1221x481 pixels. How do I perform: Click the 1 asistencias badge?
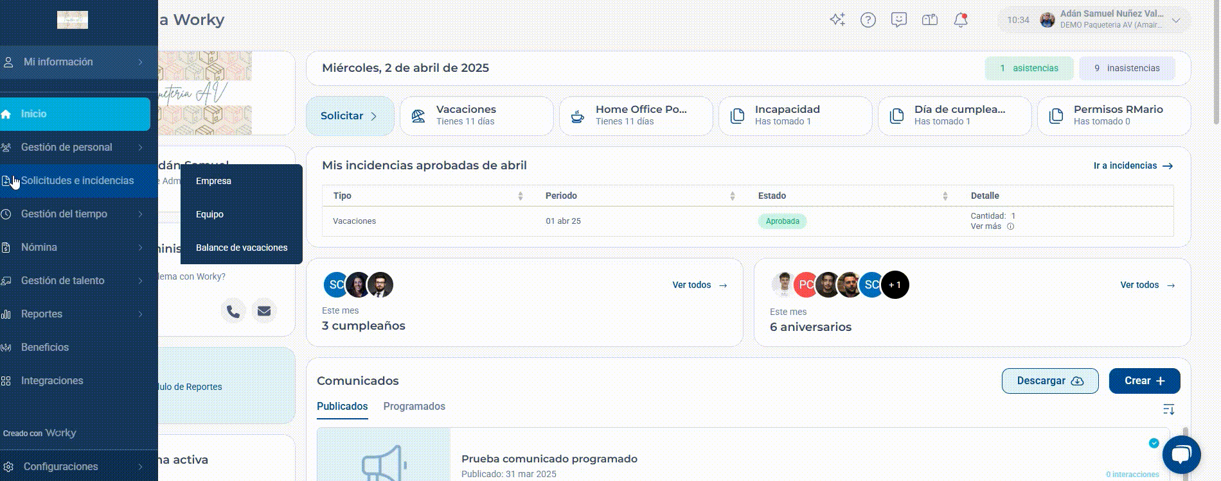tap(1029, 68)
